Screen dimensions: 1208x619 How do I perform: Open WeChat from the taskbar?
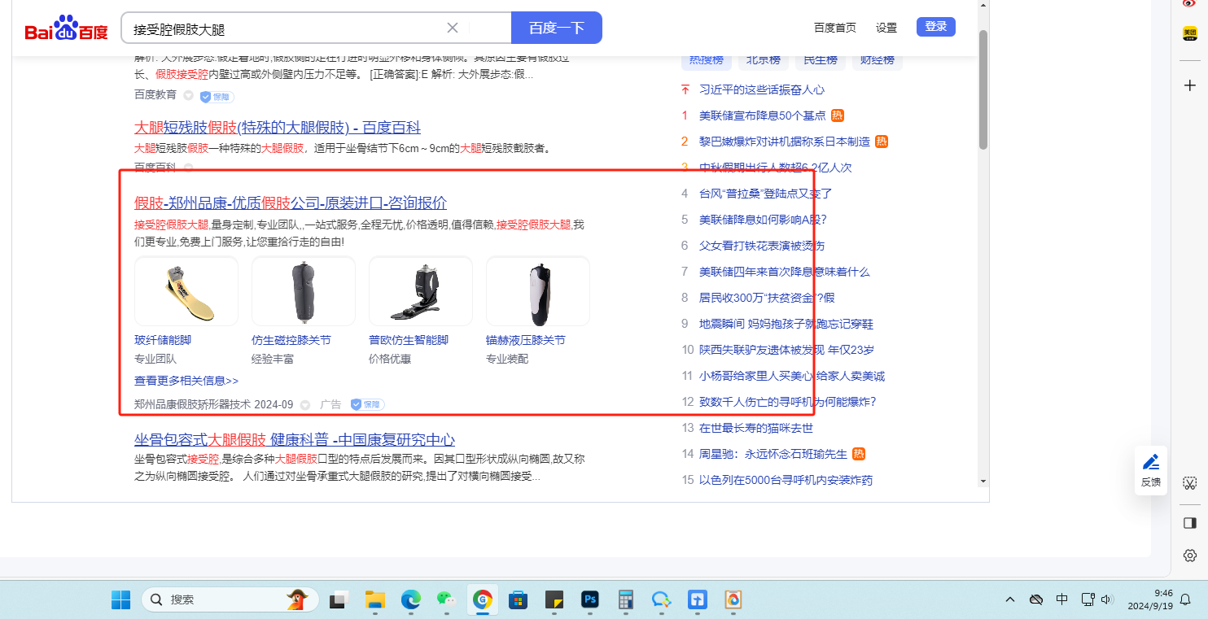(x=444, y=600)
